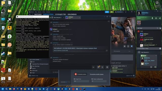Go to СООБЩЕСТВО section

tap(60, 14)
